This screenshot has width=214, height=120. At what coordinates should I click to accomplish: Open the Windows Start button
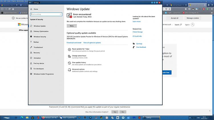pyautogui.click(x=7, y=118)
